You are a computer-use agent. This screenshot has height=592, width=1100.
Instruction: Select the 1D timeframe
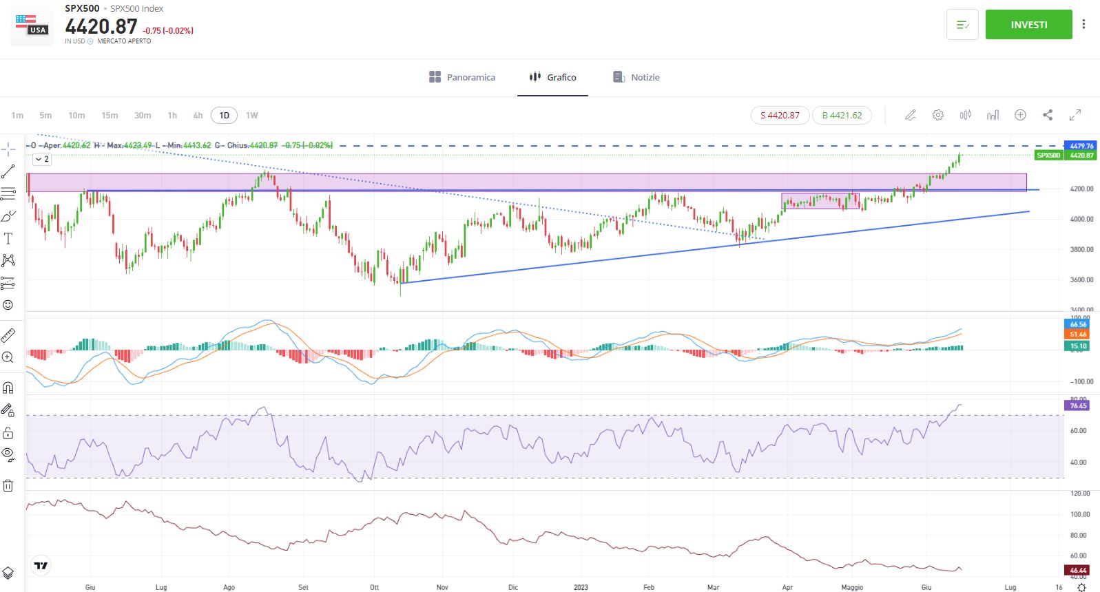pyautogui.click(x=225, y=115)
